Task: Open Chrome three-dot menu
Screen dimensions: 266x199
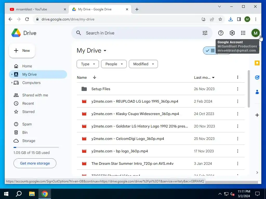Action: pos(256,19)
